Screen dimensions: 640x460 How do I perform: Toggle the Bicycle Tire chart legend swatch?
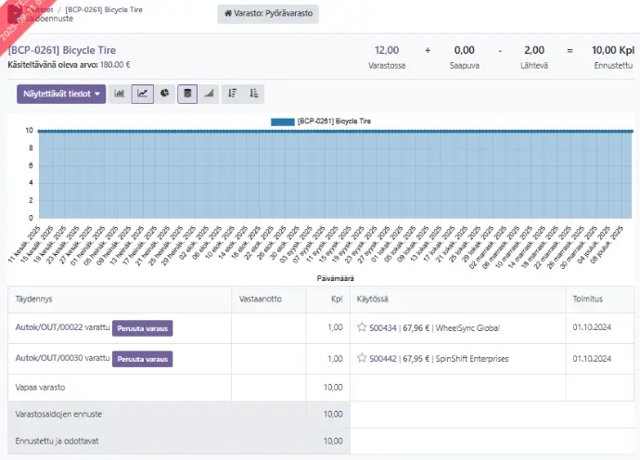tap(283, 121)
